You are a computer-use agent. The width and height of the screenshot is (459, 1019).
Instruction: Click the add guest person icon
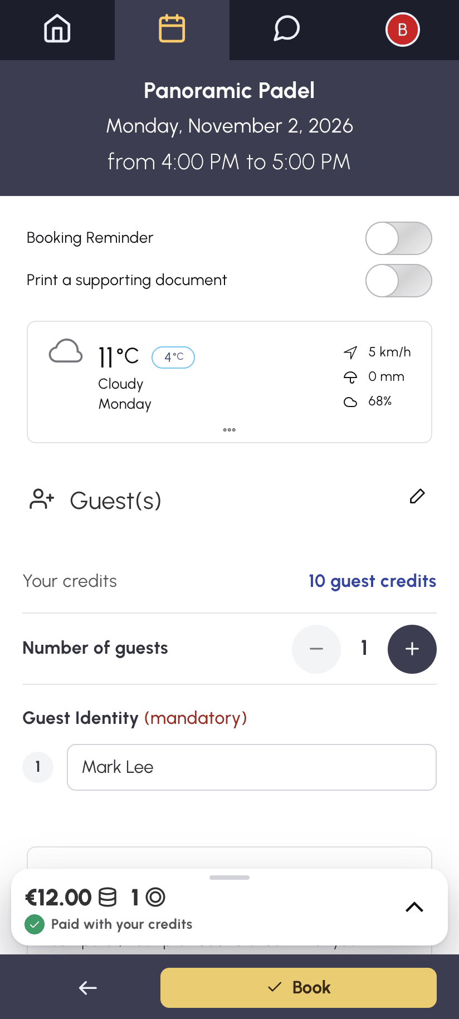pos(42,499)
